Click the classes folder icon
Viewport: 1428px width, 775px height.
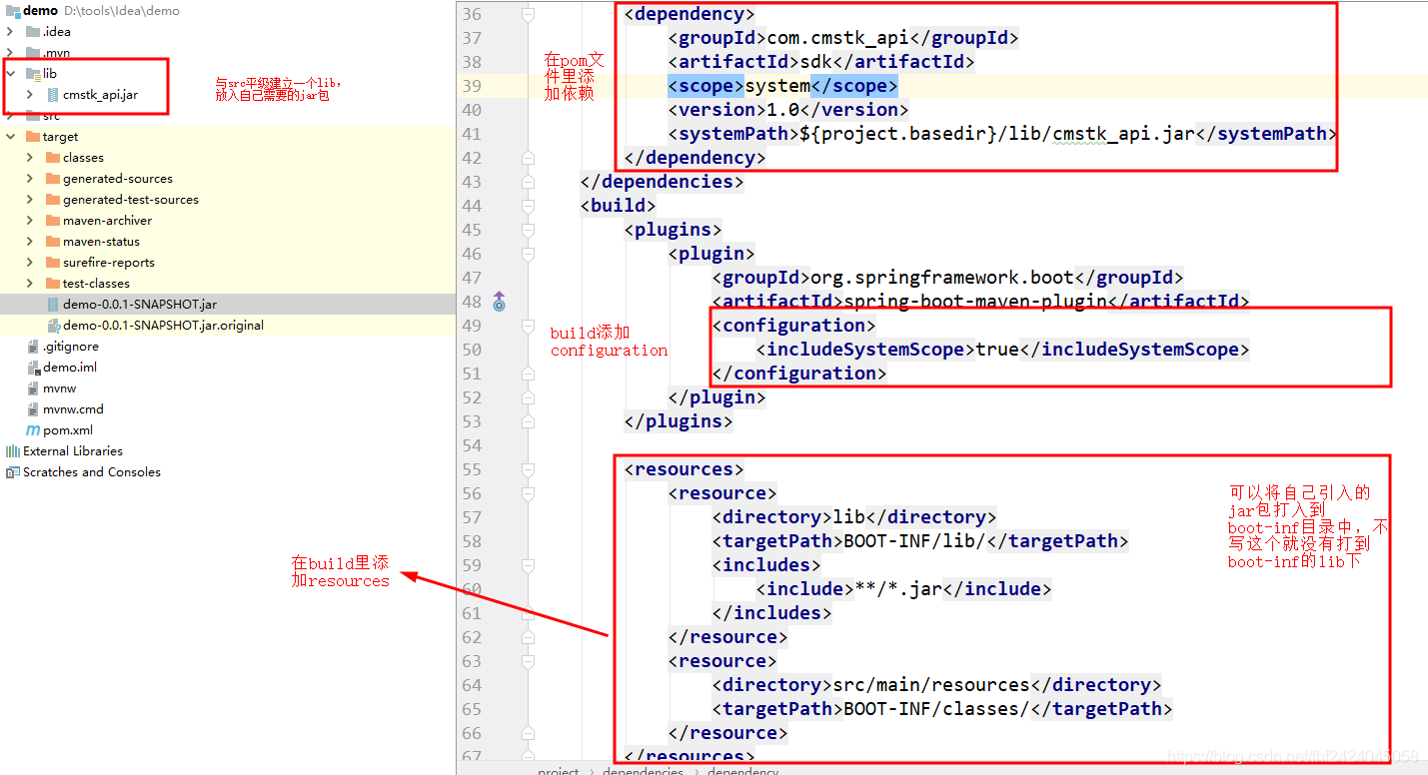53,158
